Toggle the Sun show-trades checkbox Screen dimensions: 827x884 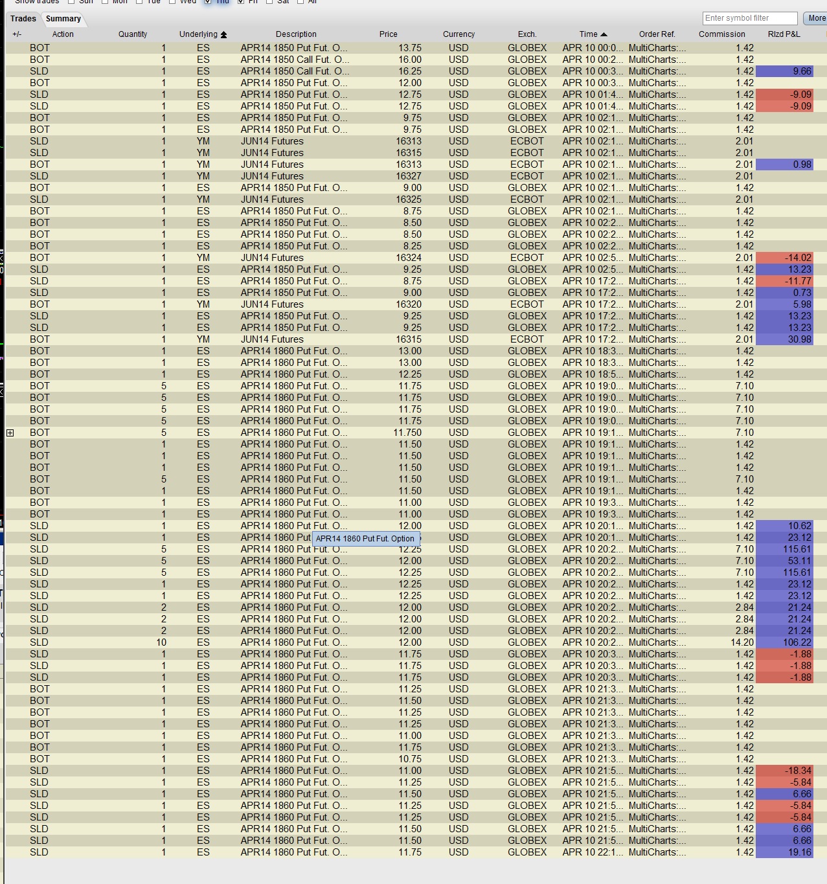pyautogui.click(x=71, y=1)
